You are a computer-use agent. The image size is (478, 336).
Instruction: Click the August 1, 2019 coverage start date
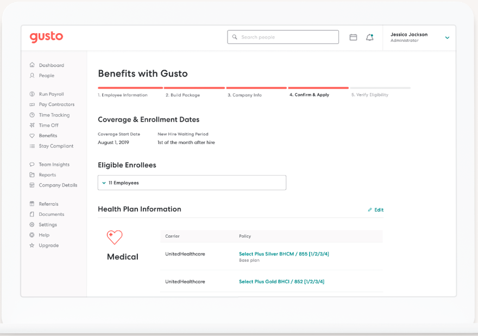coord(114,142)
